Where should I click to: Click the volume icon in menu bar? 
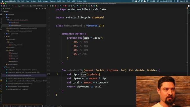pos(158,1)
